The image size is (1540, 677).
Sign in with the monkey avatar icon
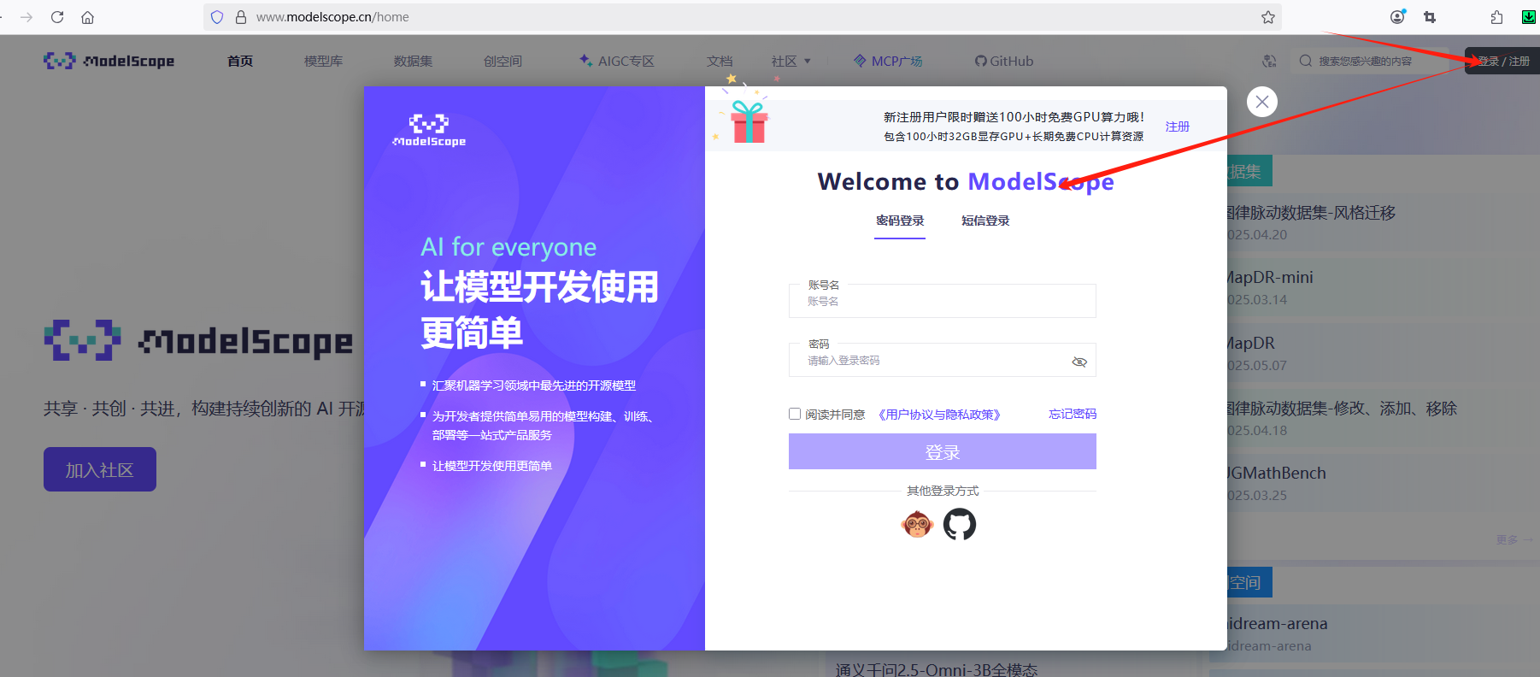(x=917, y=524)
